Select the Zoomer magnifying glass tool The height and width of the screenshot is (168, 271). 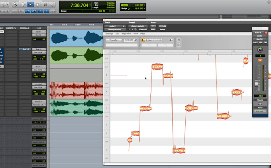(16, 4)
